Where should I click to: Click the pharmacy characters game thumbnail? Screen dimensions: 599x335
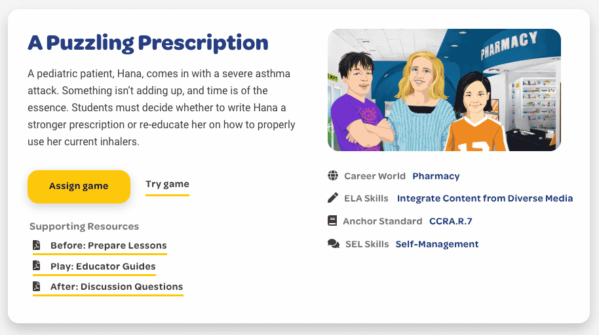(444, 90)
